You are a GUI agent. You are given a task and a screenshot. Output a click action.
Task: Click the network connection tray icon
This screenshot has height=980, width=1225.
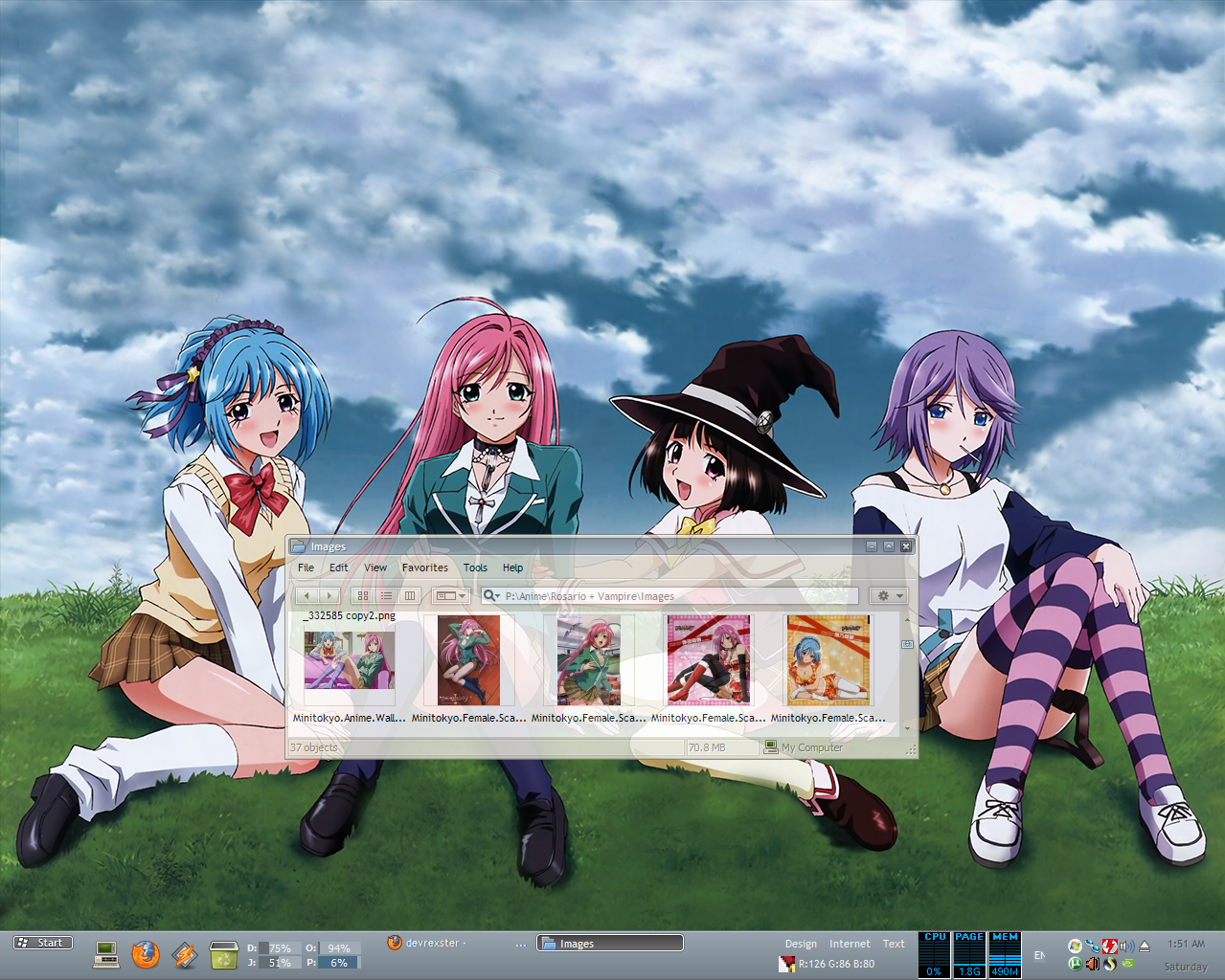coord(1092,946)
